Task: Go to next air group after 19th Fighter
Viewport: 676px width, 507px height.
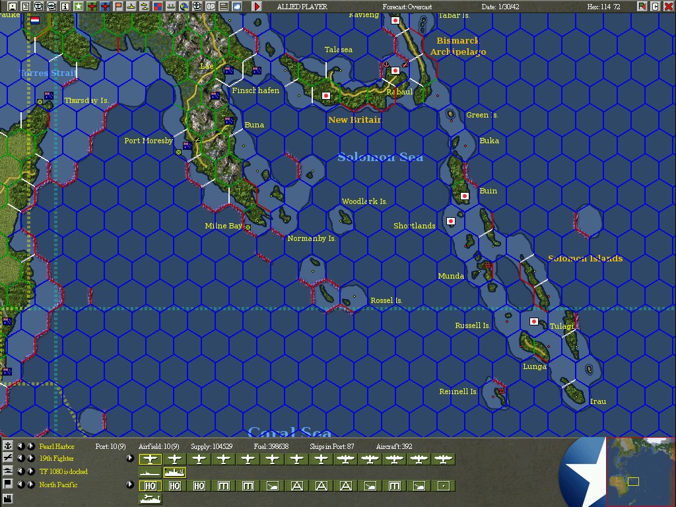Action: pos(30,458)
